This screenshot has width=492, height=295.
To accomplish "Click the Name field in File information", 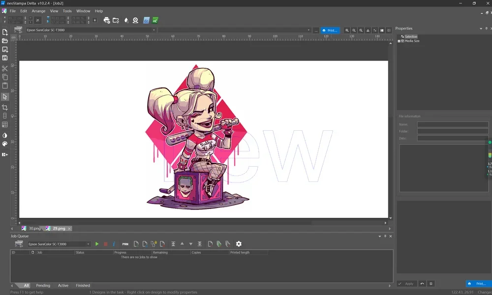I will 452,125.
